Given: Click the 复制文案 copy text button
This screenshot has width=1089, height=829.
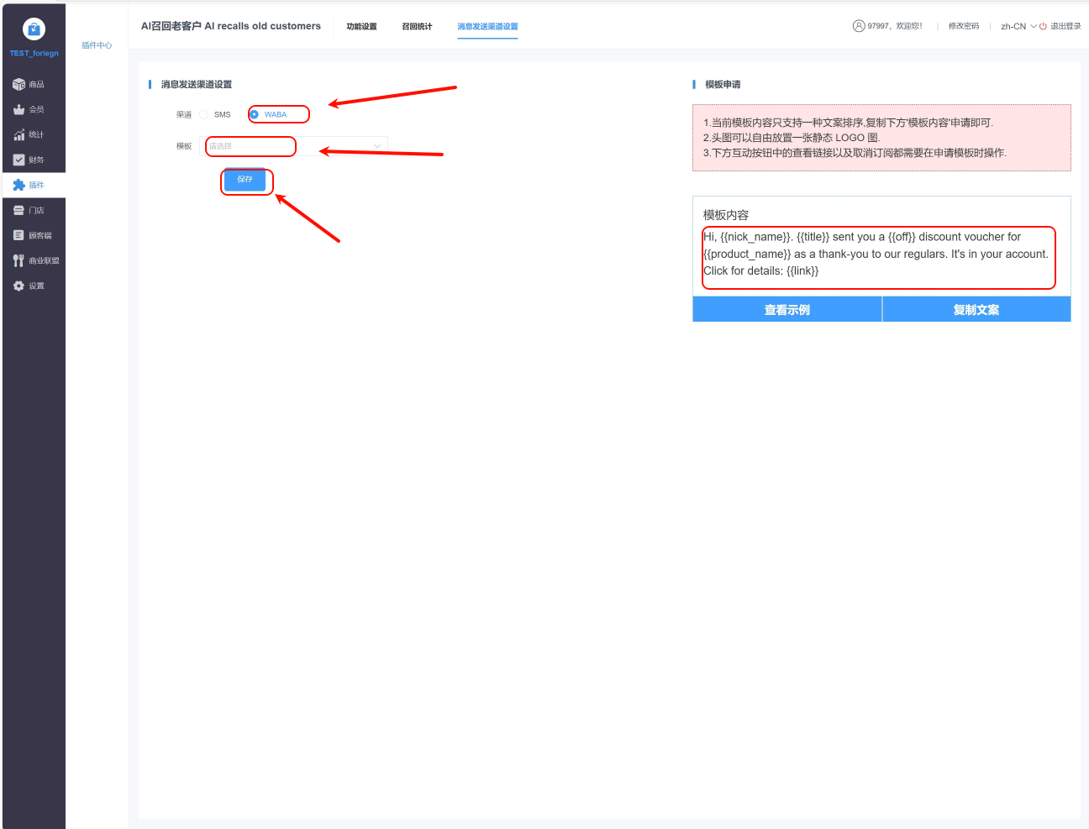Looking at the screenshot, I should point(976,310).
